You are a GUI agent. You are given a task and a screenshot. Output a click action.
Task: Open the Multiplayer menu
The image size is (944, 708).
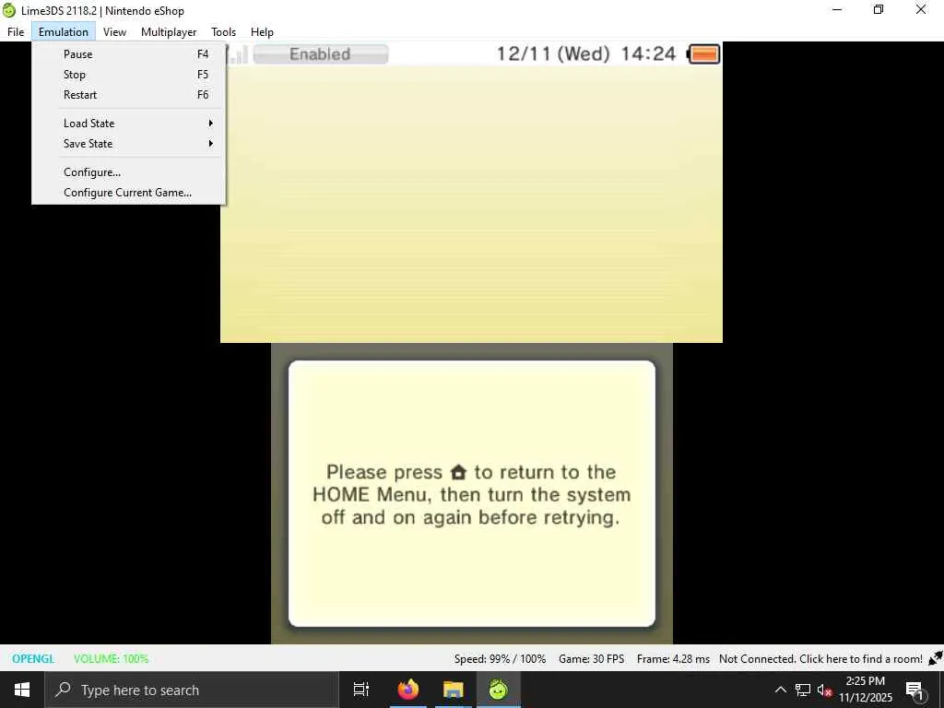pos(169,32)
